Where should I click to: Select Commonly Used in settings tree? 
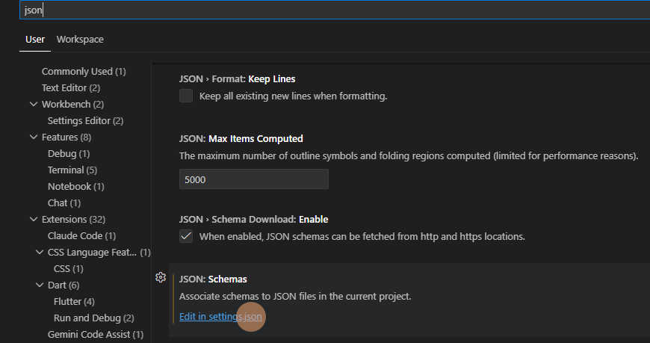(83, 72)
